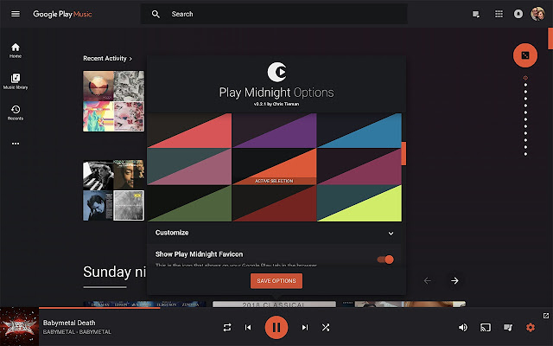553x346 pixels.
Task: Focus the Search input field
Action: tap(274, 14)
